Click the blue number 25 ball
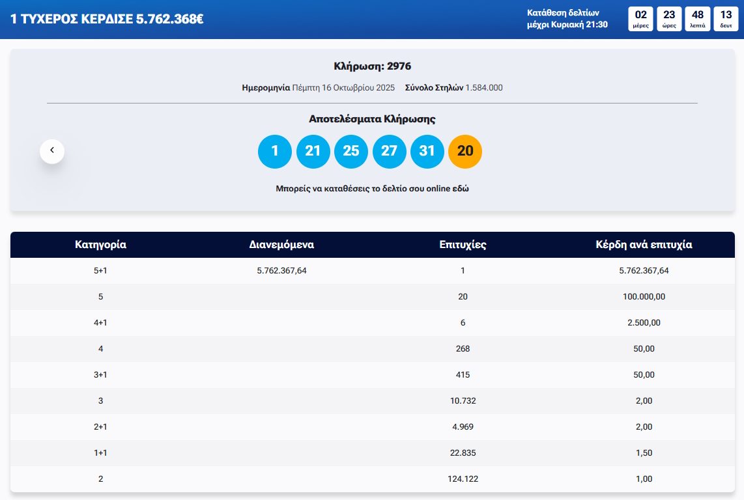This screenshot has height=500, width=744. [x=351, y=151]
